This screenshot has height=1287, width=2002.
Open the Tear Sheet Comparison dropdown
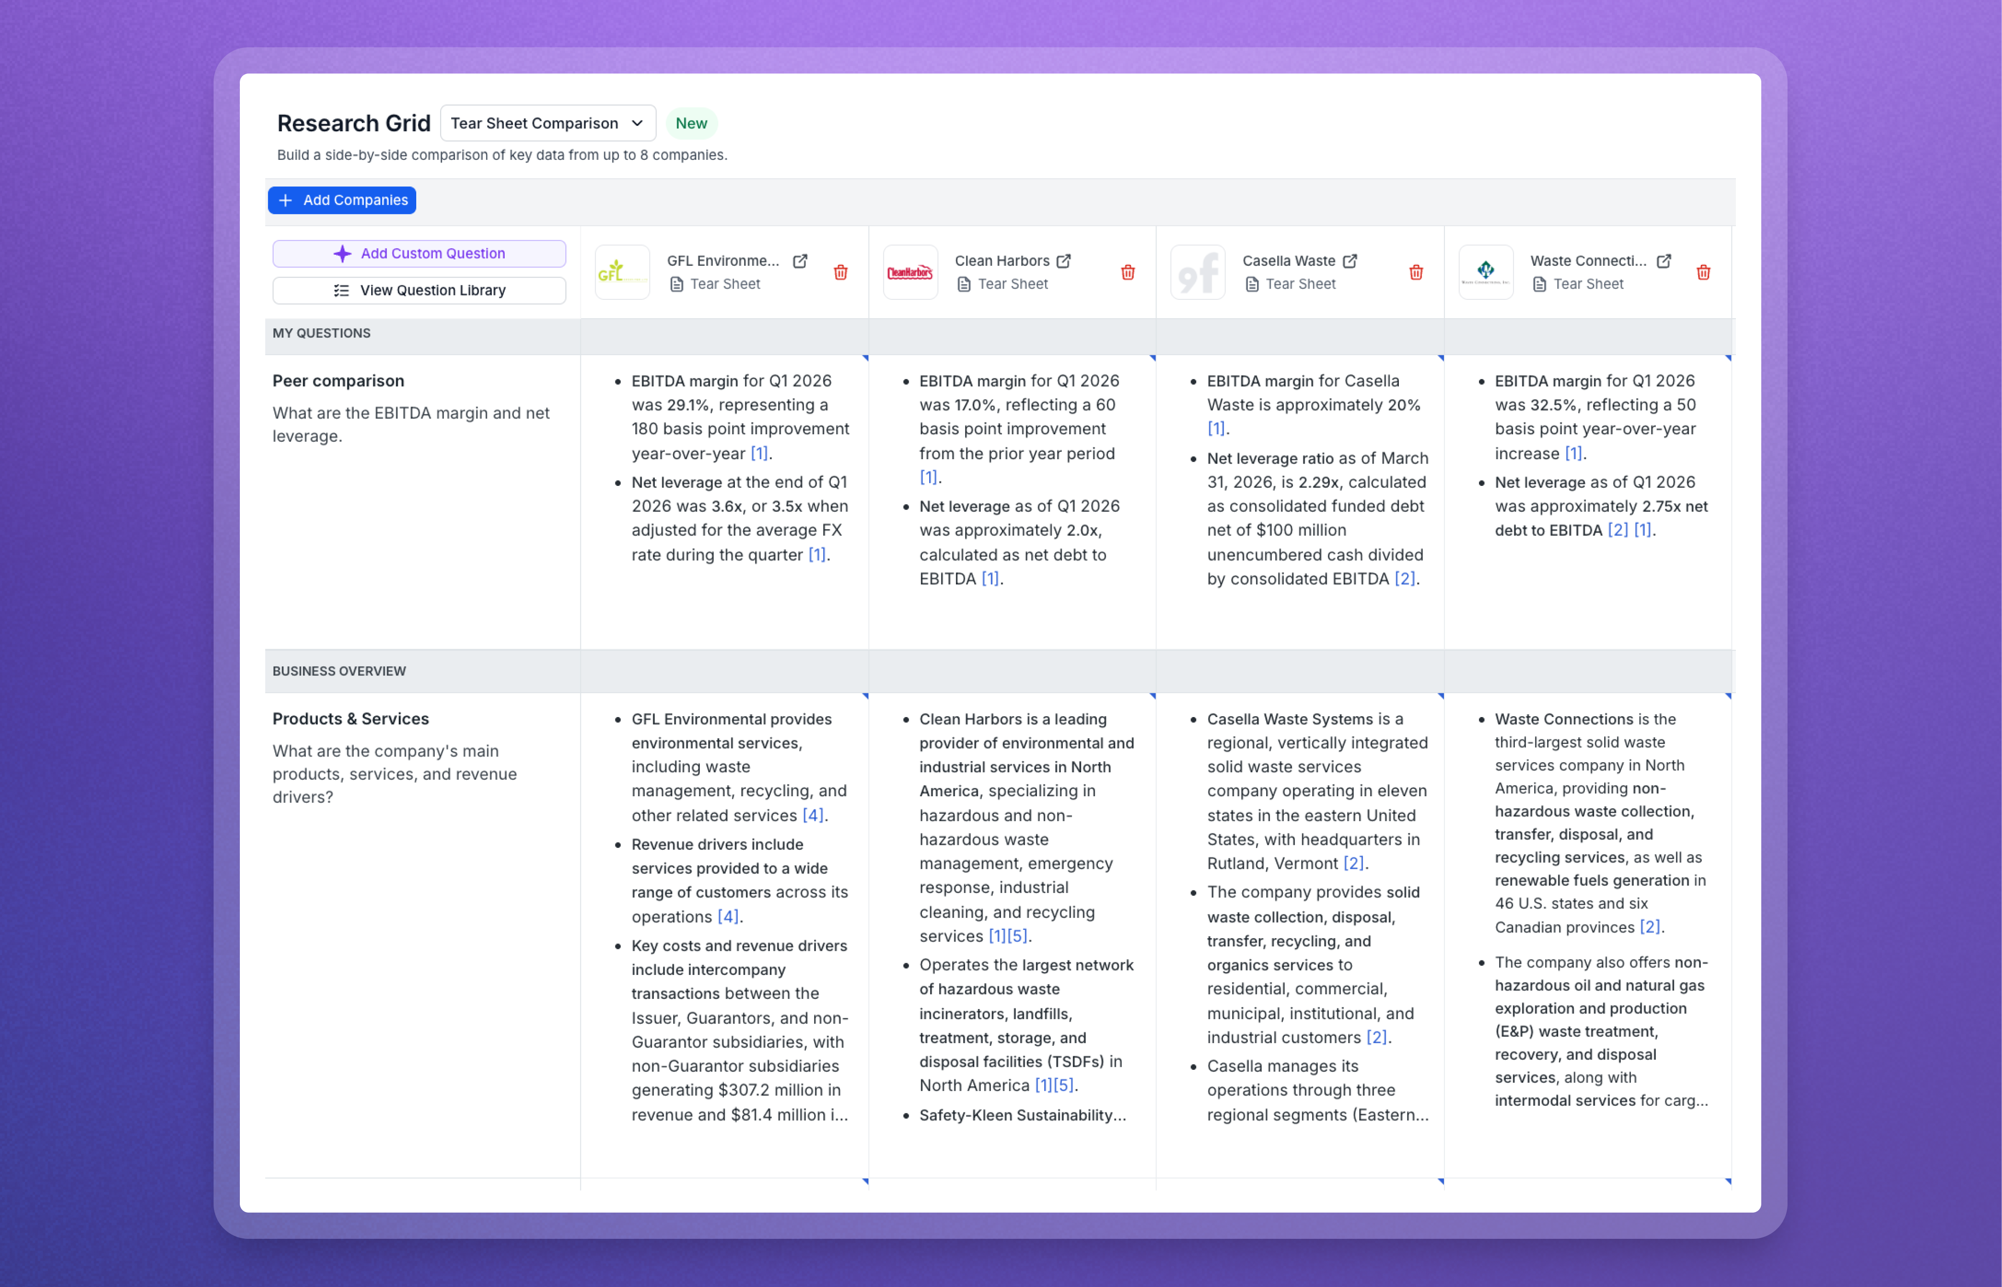click(x=547, y=124)
